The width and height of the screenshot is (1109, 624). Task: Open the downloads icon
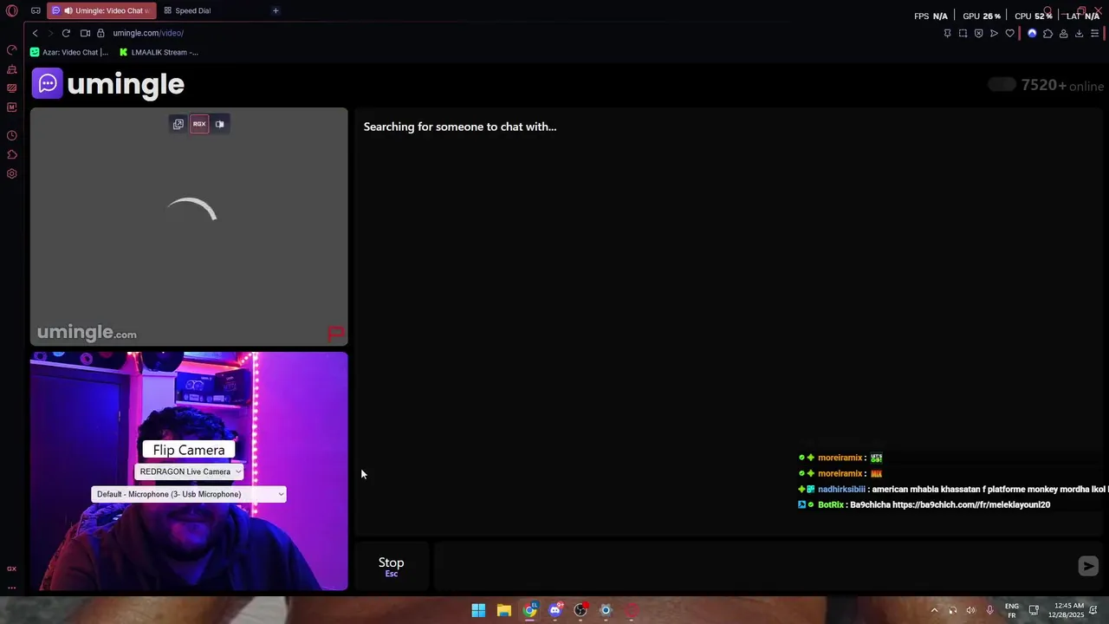(x=1079, y=33)
